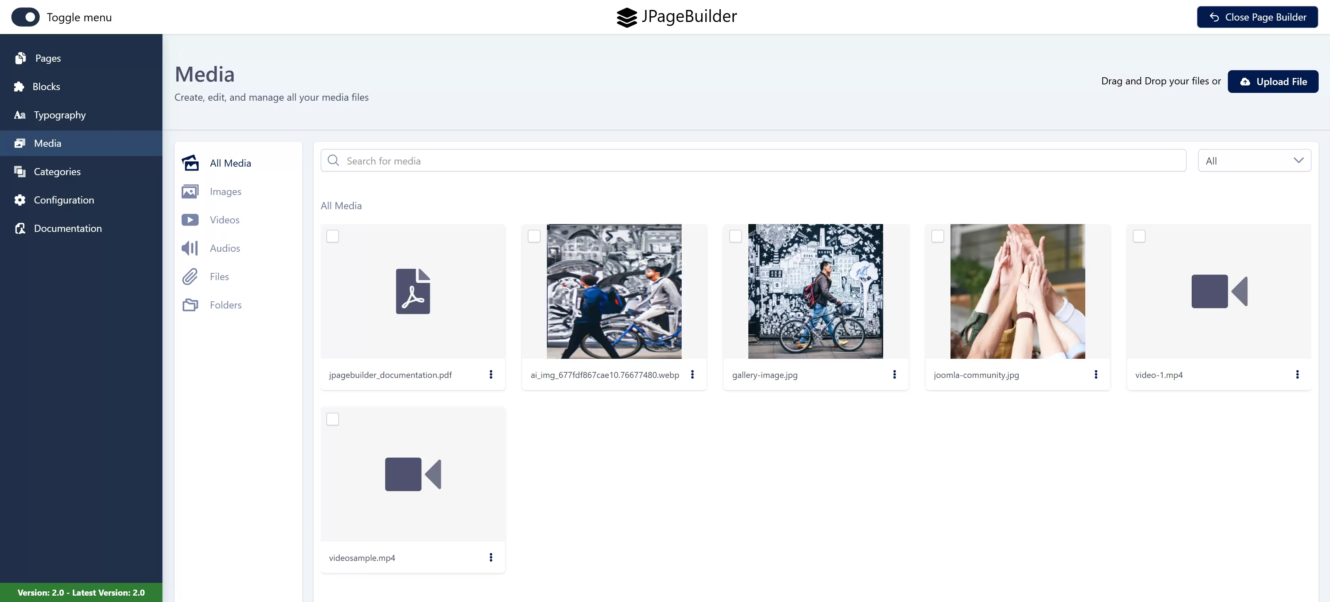Open the ai_img webp thumbnail
The width and height of the screenshot is (1330, 602).
[614, 291]
